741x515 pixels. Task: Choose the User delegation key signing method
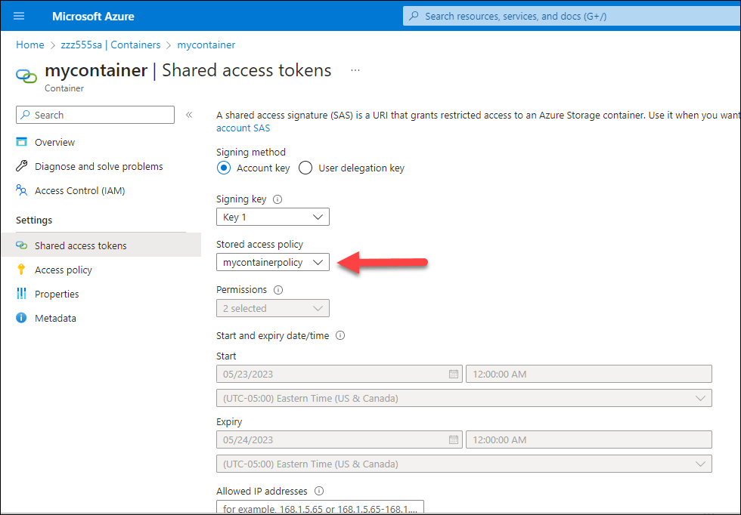[x=305, y=168]
